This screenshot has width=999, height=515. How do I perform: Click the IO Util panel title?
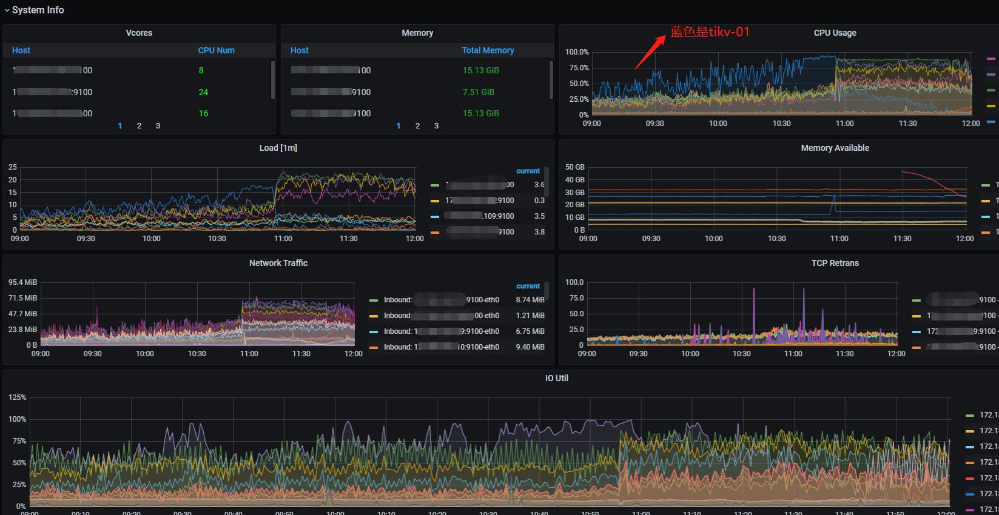click(x=556, y=378)
